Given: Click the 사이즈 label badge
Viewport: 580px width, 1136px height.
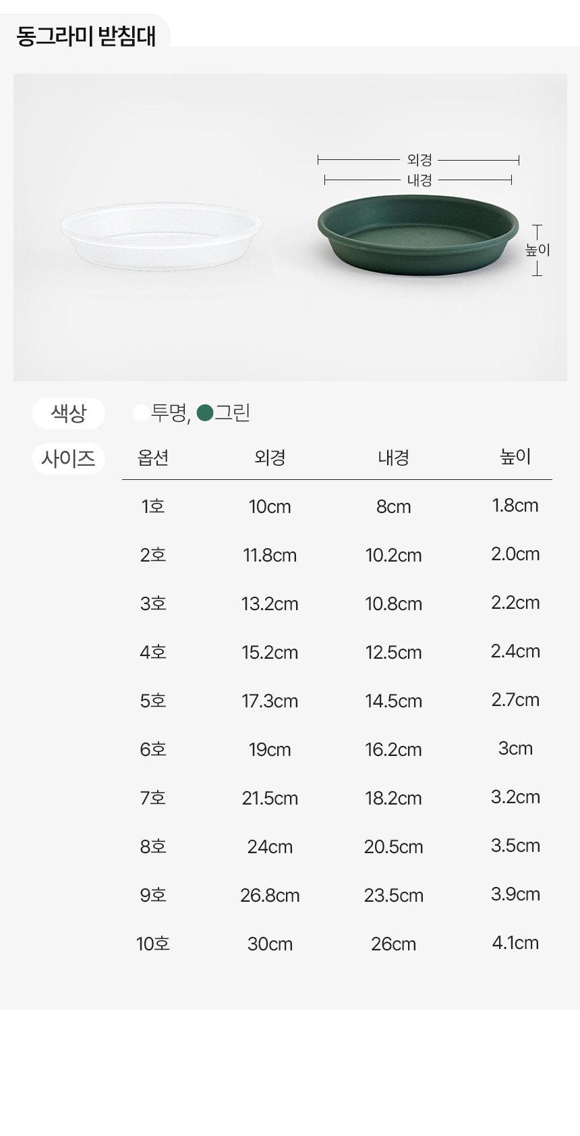Looking at the screenshot, I should click(x=69, y=459).
